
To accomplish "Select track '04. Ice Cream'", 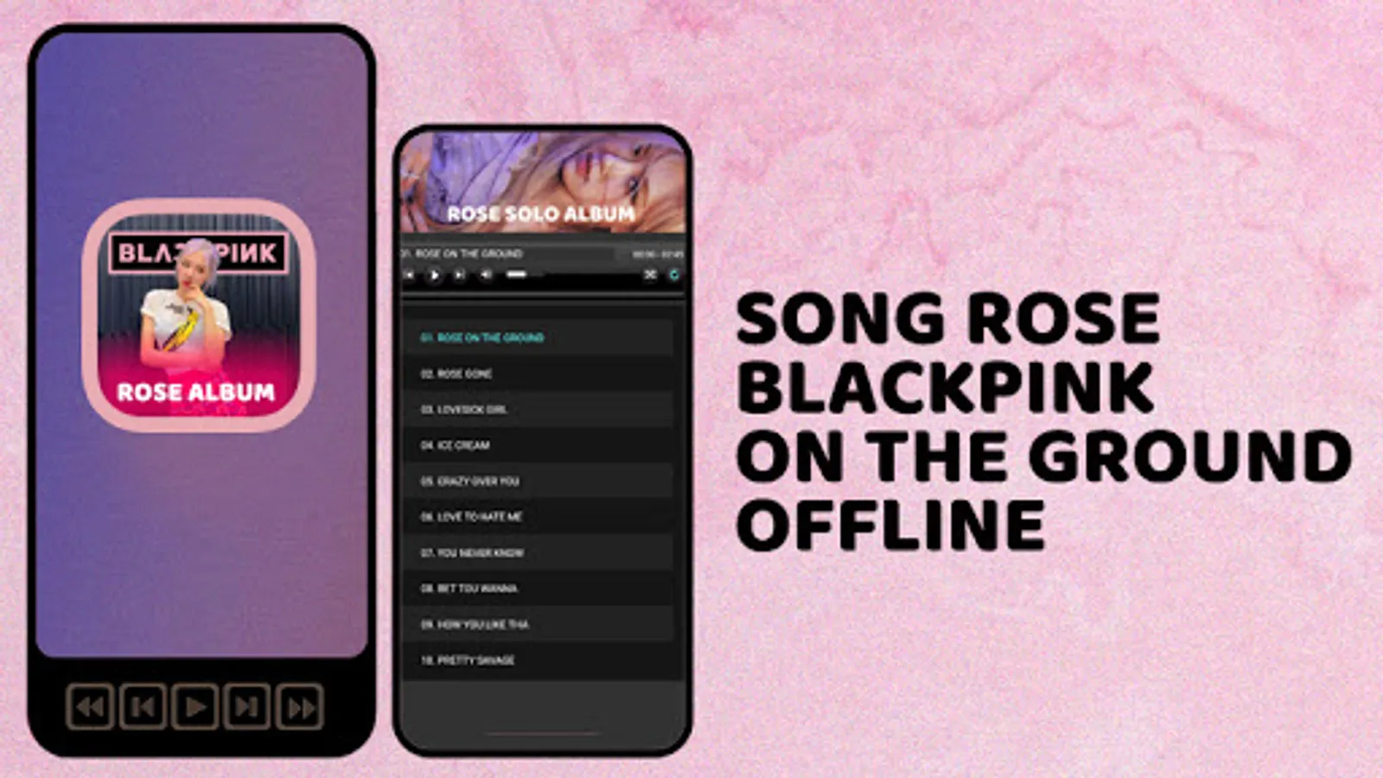I will pyautogui.click(x=539, y=445).
